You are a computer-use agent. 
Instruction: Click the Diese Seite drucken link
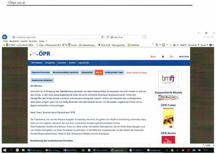point(136,73)
